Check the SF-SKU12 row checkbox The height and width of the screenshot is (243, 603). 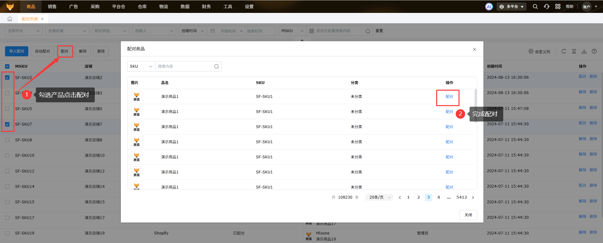[x=7, y=171]
